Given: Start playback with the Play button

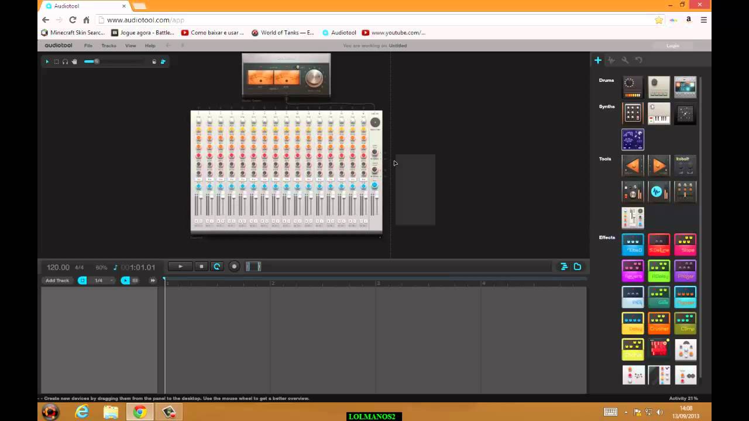Looking at the screenshot, I should point(180,267).
